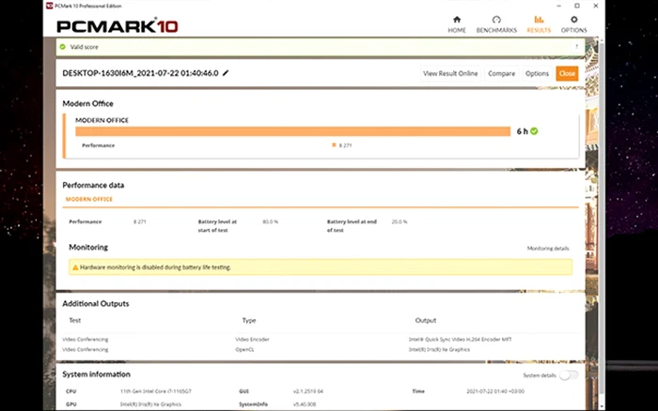The width and height of the screenshot is (658, 411).
Task: Click the Test column header
Action: click(74, 321)
